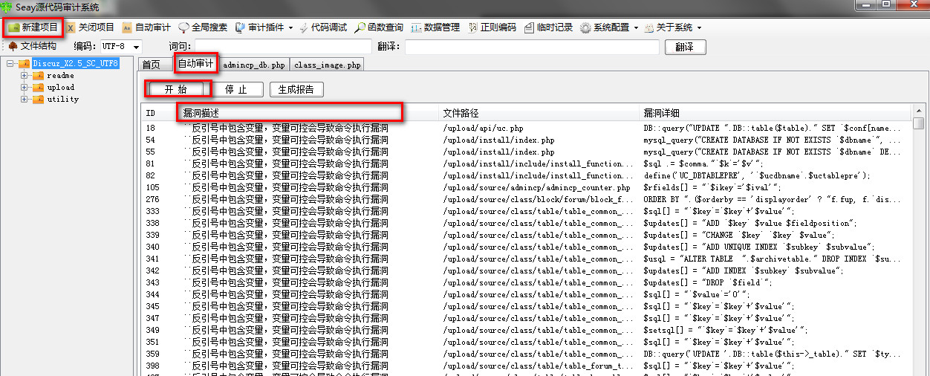Screen dimensions: 930x376
Task: Select result row with ID 18
Action: (x=526, y=128)
